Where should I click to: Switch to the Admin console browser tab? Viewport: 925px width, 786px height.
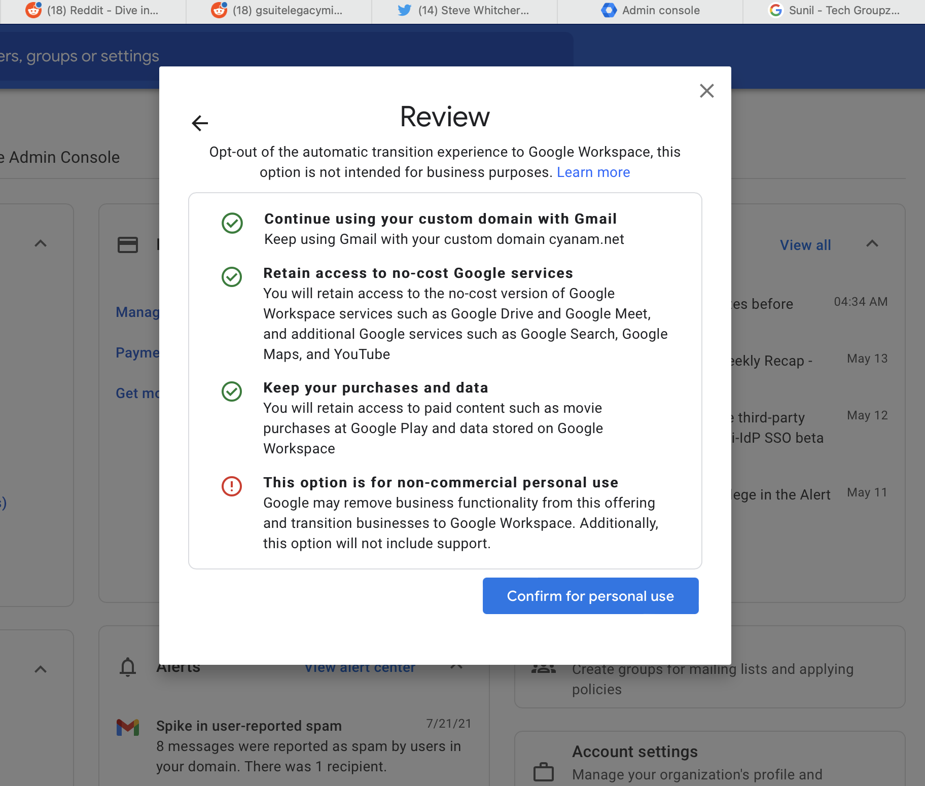[650, 11]
